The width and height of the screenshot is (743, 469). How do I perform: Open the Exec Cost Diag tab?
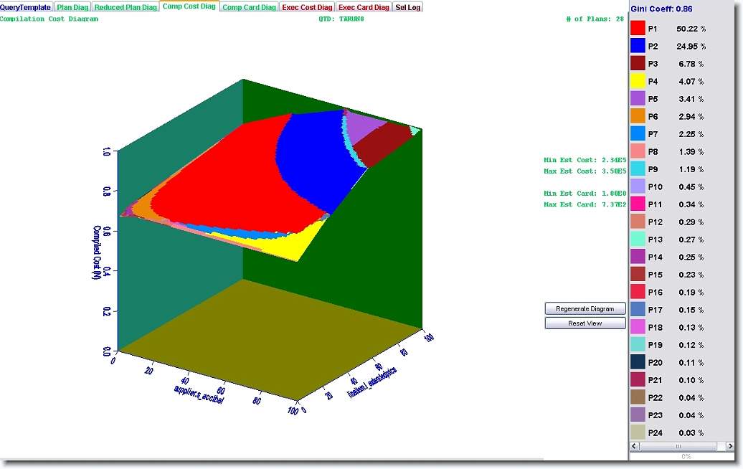[308, 7]
